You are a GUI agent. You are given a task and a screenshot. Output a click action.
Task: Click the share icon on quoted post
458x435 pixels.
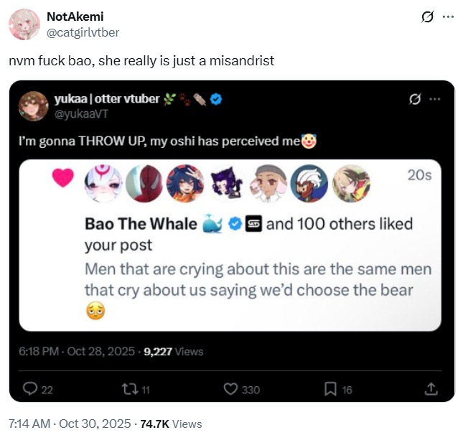(x=431, y=389)
